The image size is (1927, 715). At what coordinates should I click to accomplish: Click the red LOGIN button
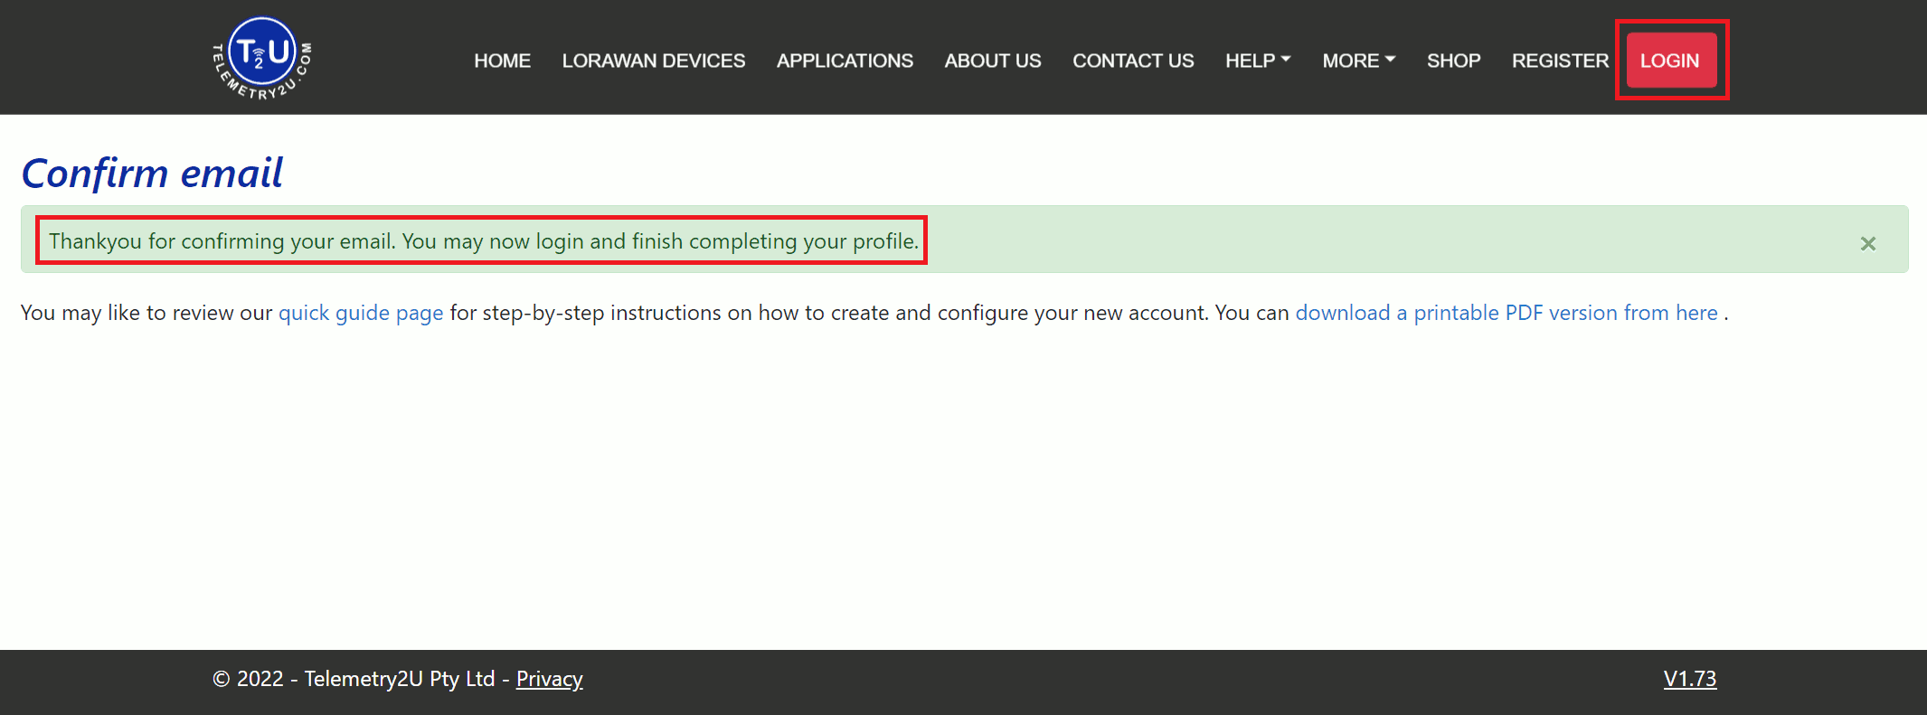pyautogui.click(x=1671, y=61)
